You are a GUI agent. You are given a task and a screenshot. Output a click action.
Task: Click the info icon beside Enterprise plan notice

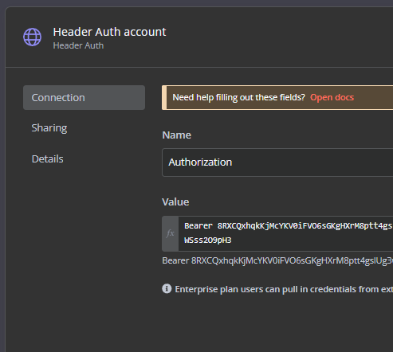(167, 288)
